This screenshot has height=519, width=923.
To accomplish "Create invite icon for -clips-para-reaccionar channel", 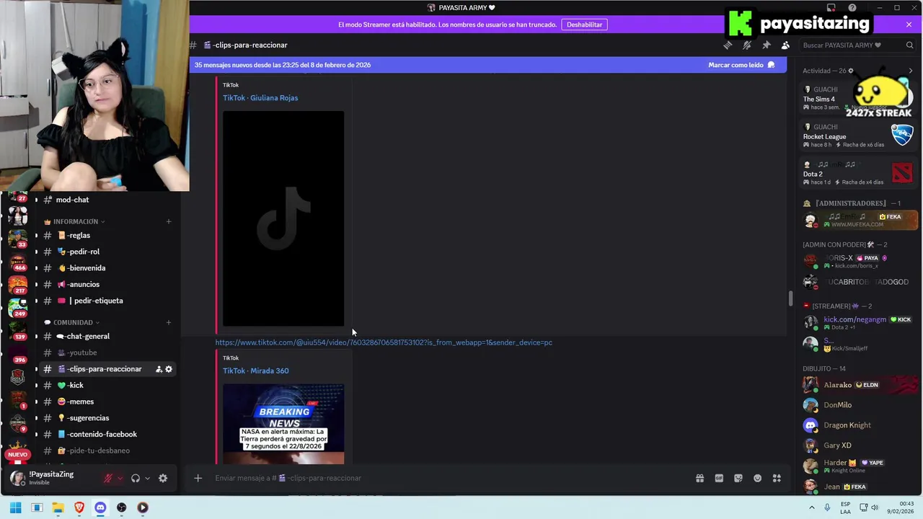I will tap(159, 369).
